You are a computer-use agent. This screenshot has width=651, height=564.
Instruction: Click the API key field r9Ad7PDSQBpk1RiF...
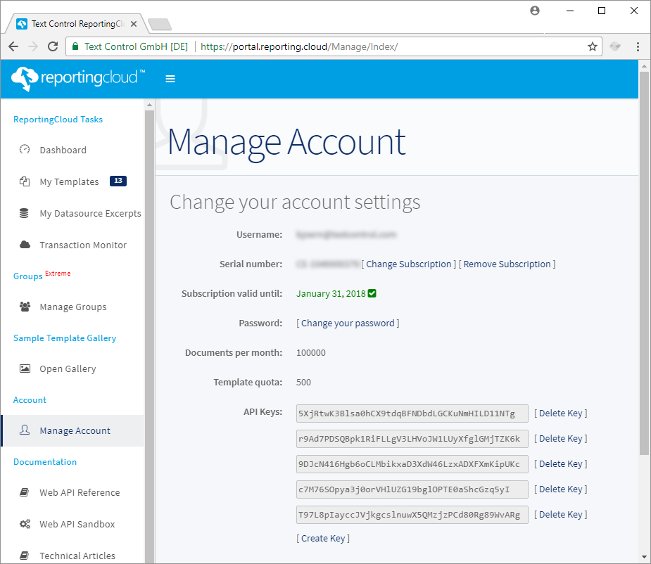(x=412, y=439)
